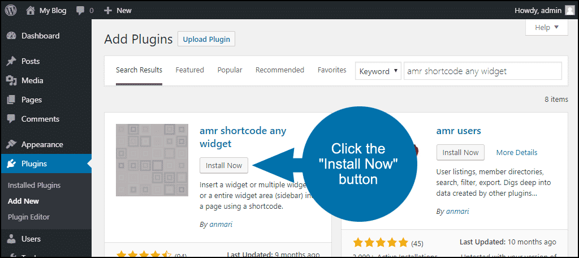579x258 pixels.
Task: Click the Comments icon in sidebar
Action: pos(11,119)
